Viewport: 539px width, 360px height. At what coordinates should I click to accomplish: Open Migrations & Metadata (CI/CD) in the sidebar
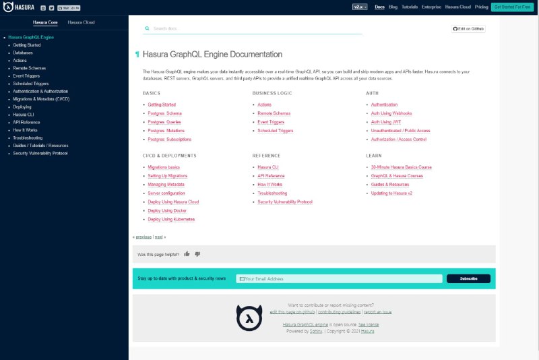coord(41,99)
